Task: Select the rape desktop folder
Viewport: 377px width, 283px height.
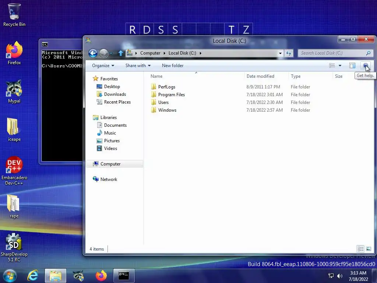Action: tap(14, 206)
